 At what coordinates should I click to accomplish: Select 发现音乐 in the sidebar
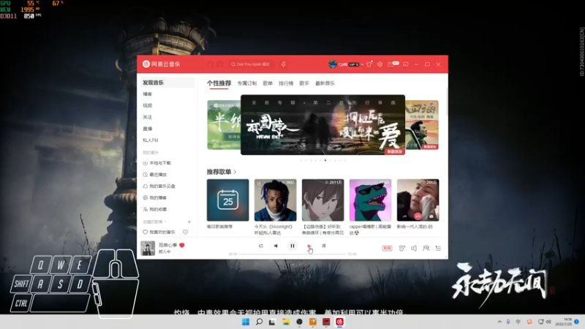point(167,83)
